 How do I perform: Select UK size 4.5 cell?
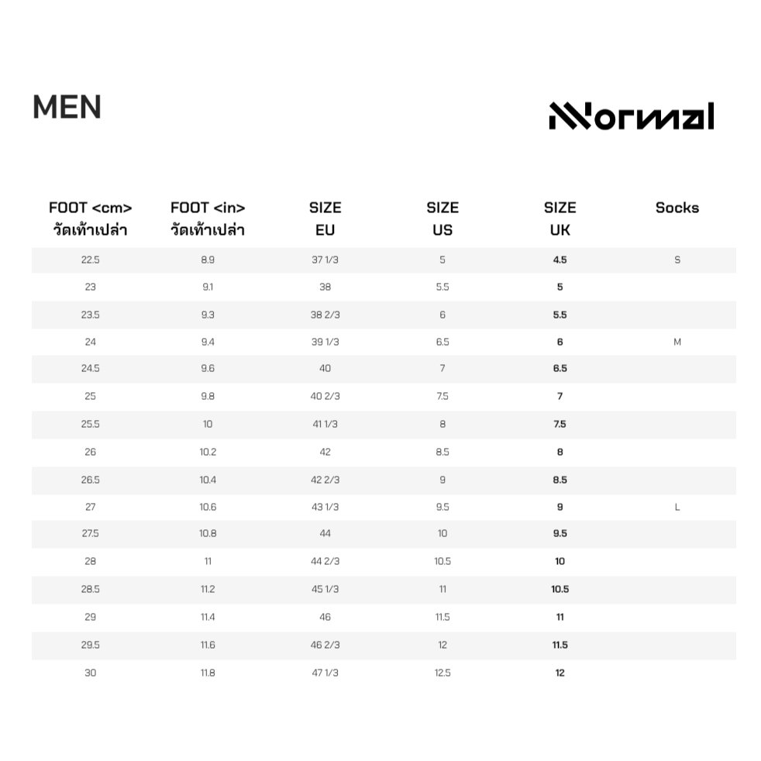click(x=560, y=260)
